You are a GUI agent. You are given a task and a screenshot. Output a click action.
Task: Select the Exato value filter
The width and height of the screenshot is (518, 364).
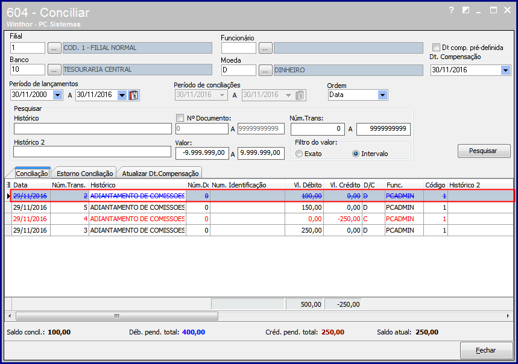(x=299, y=154)
